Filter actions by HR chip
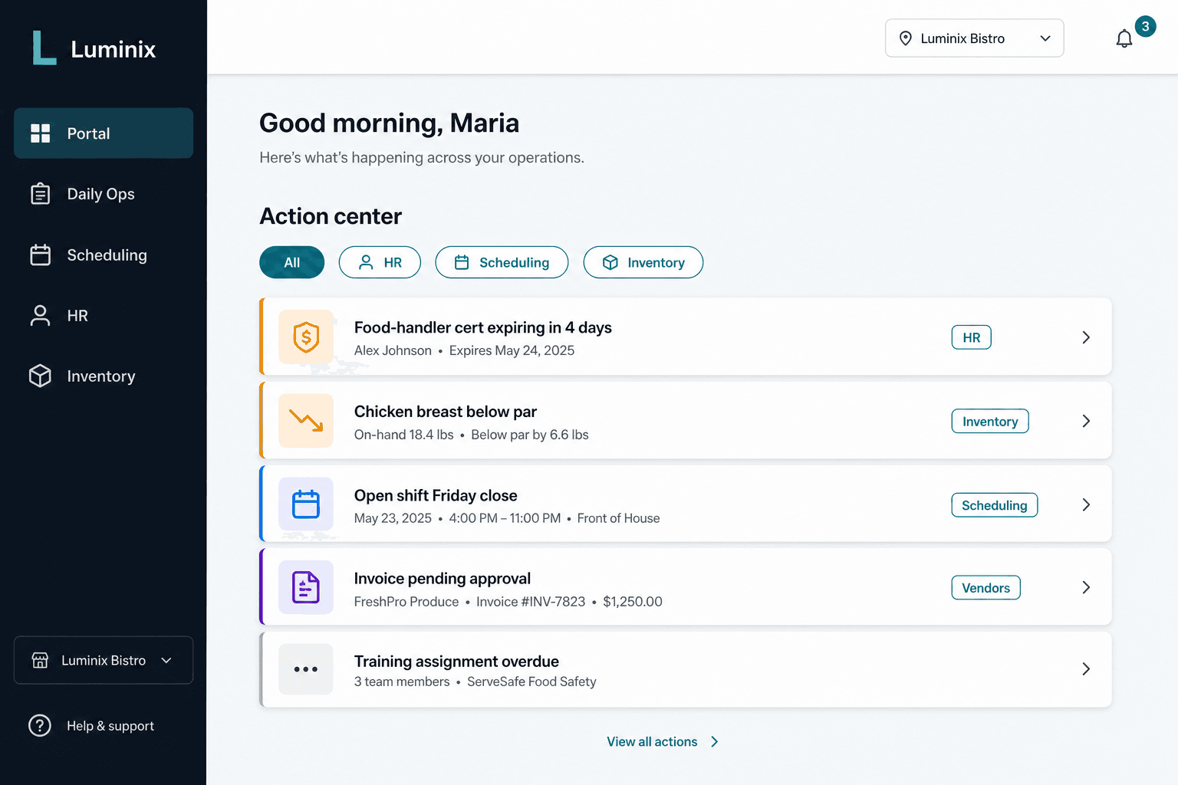 pyautogui.click(x=380, y=262)
